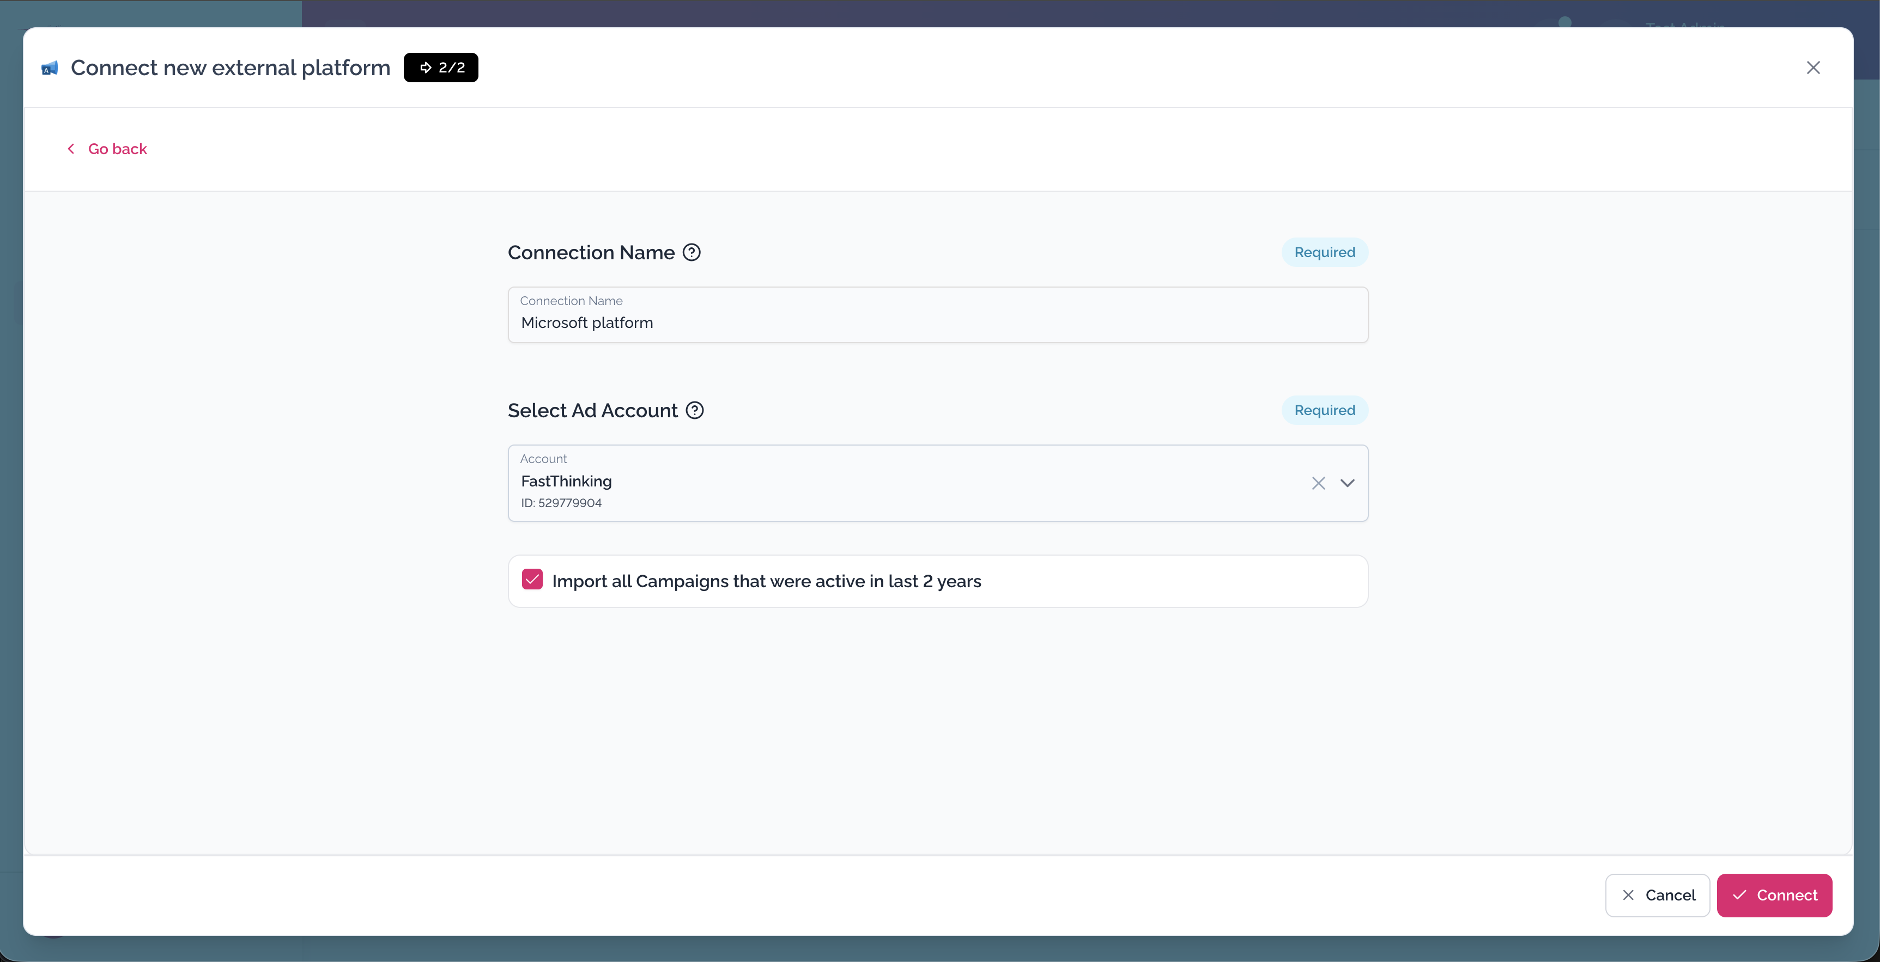The width and height of the screenshot is (1880, 962).
Task: Expand the Account dropdown chevron
Action: tap(1347, 484)
